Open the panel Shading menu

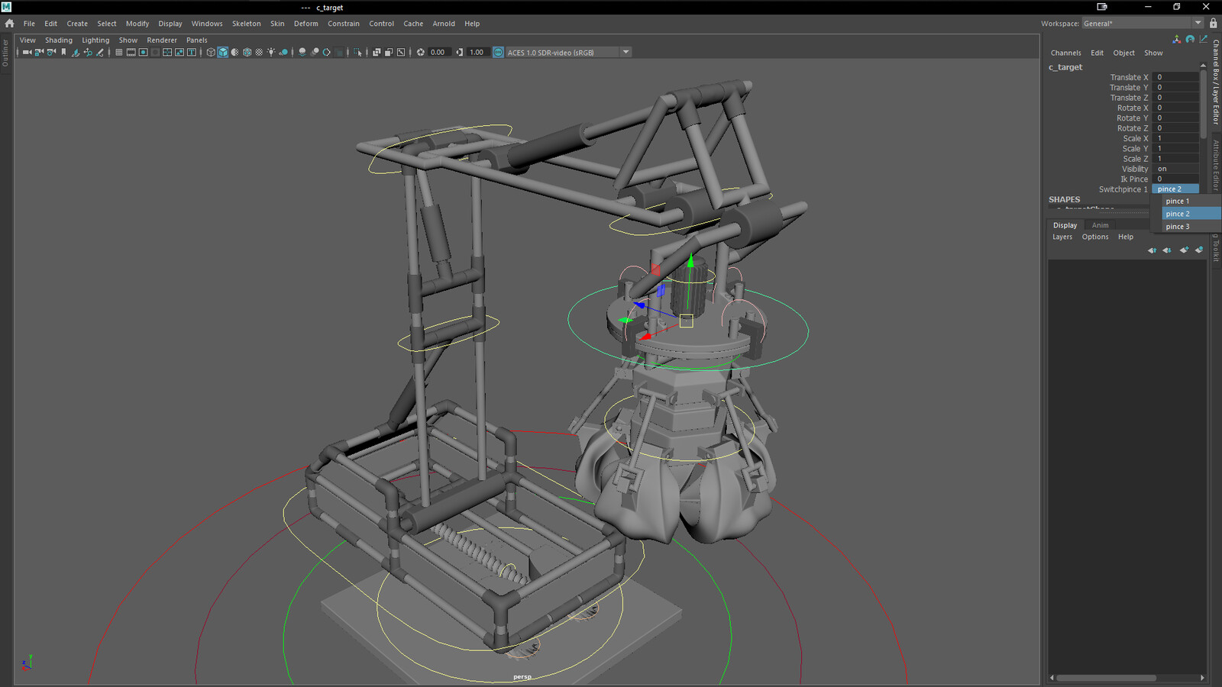(x=59, y=40)
